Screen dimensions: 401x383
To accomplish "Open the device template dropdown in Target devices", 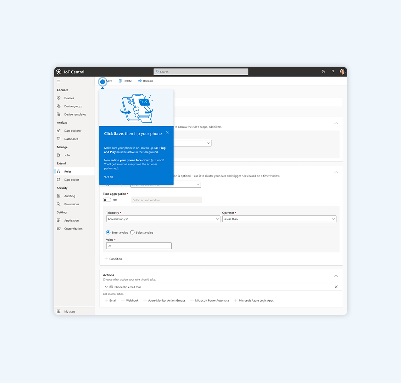I will point(192,143).
